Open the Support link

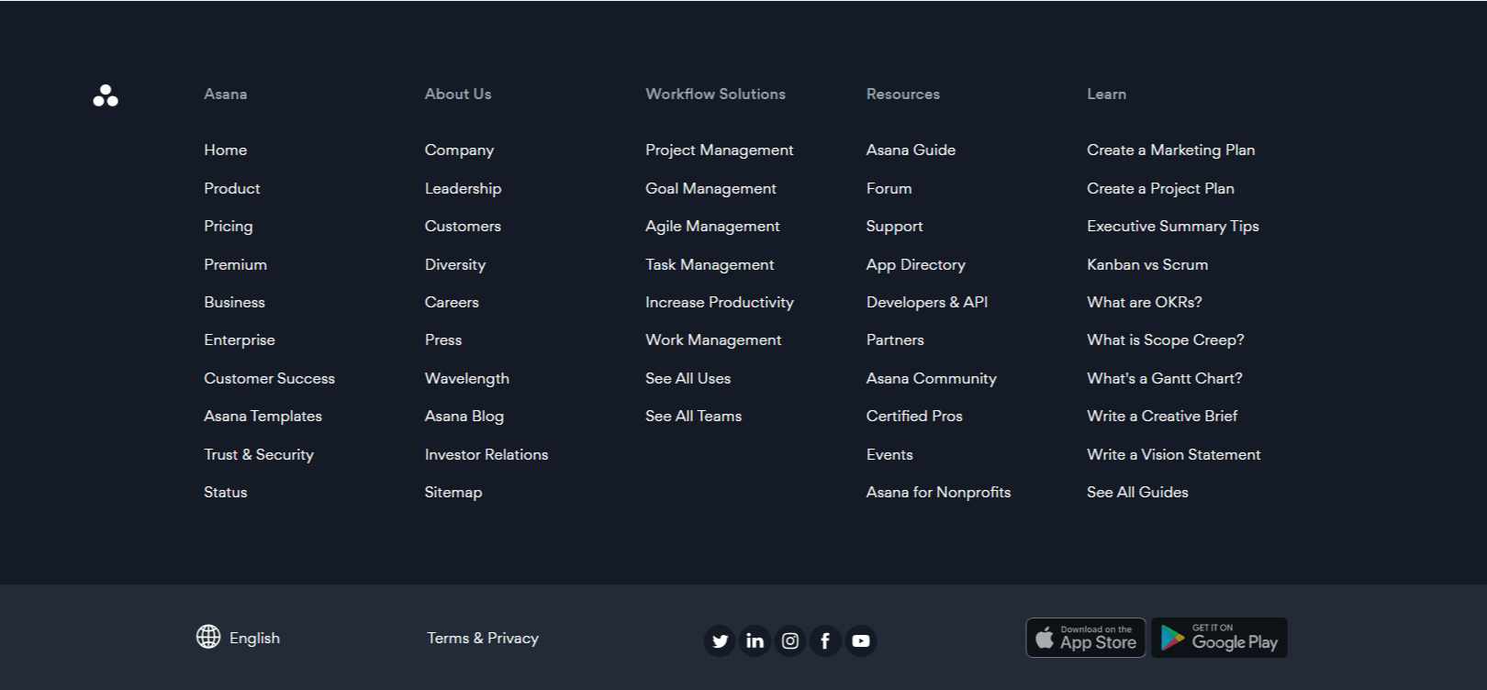pos(895,226)
